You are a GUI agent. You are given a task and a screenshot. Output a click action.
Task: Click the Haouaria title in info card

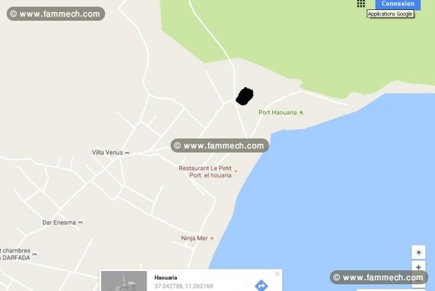point(165,278)
